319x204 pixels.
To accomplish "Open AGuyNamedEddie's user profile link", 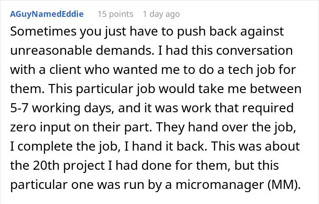I will click(47, 14).
